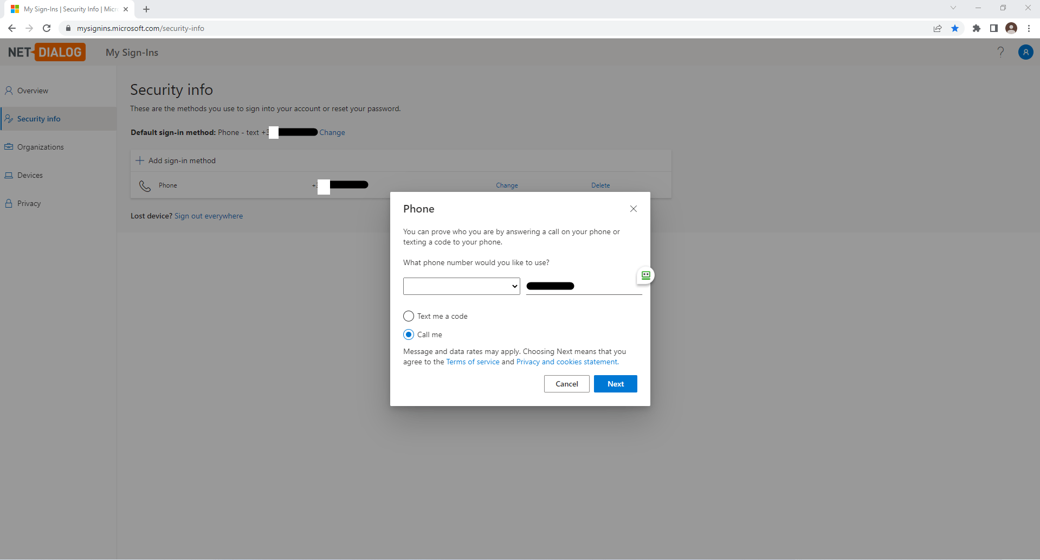The width and height of the screenshot is (1040, 560).
Task: Open the extensions puzzle icon
Action: 977,28
